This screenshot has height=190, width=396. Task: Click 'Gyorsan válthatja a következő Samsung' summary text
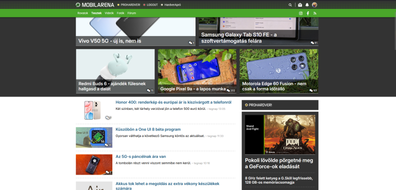160,136
